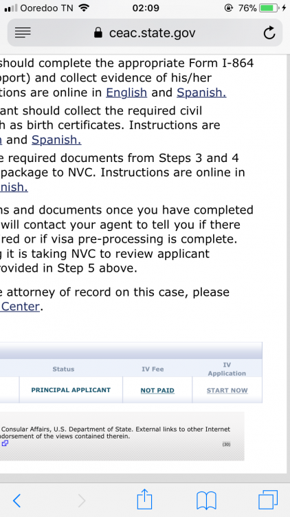Tap the small external link icon in footer
Image resolution: width=290 pixels, height=517 pixels.
point(5,443)
